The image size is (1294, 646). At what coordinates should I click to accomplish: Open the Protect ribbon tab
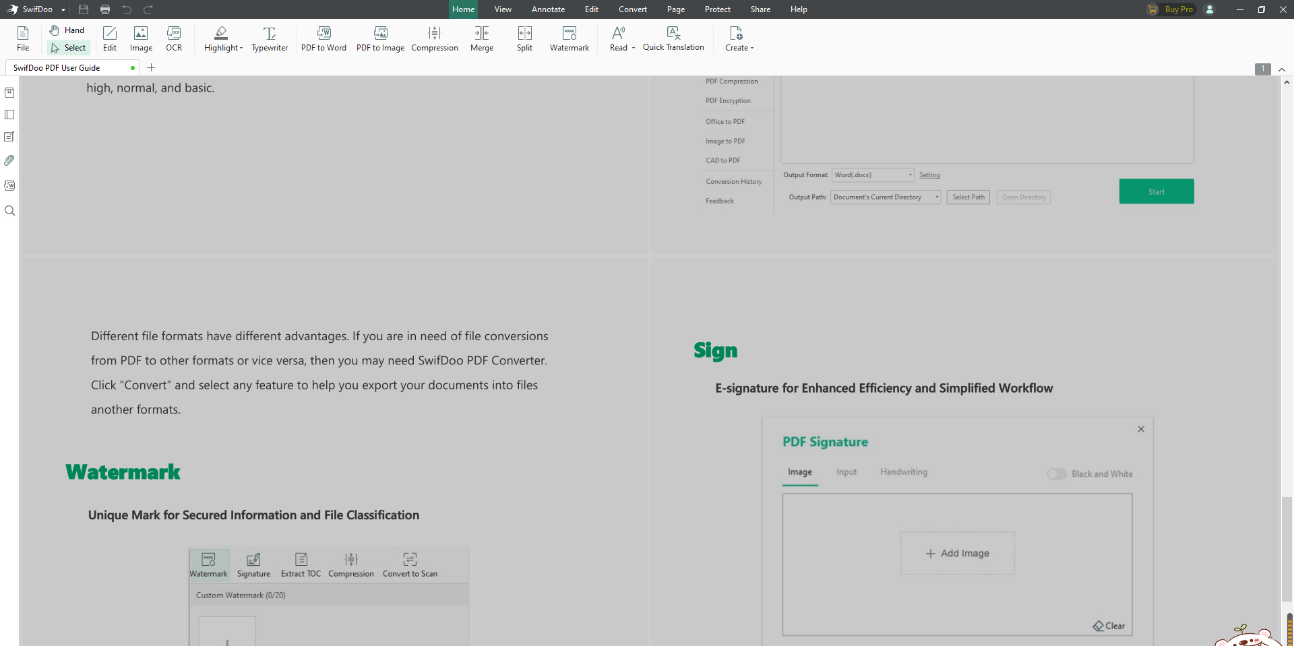click(x=718, y=9)
